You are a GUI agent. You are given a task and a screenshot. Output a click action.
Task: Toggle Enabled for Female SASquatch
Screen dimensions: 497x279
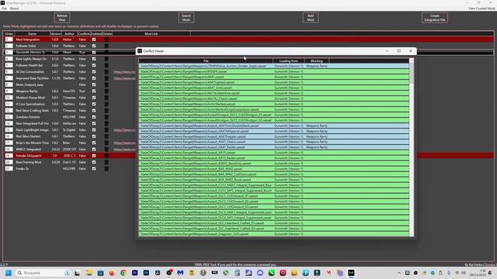point(94,156)
